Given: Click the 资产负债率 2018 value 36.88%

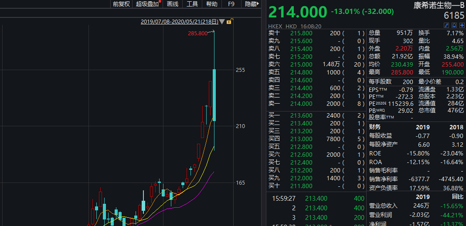Looking at the screenshot, I should click(452, 188).
